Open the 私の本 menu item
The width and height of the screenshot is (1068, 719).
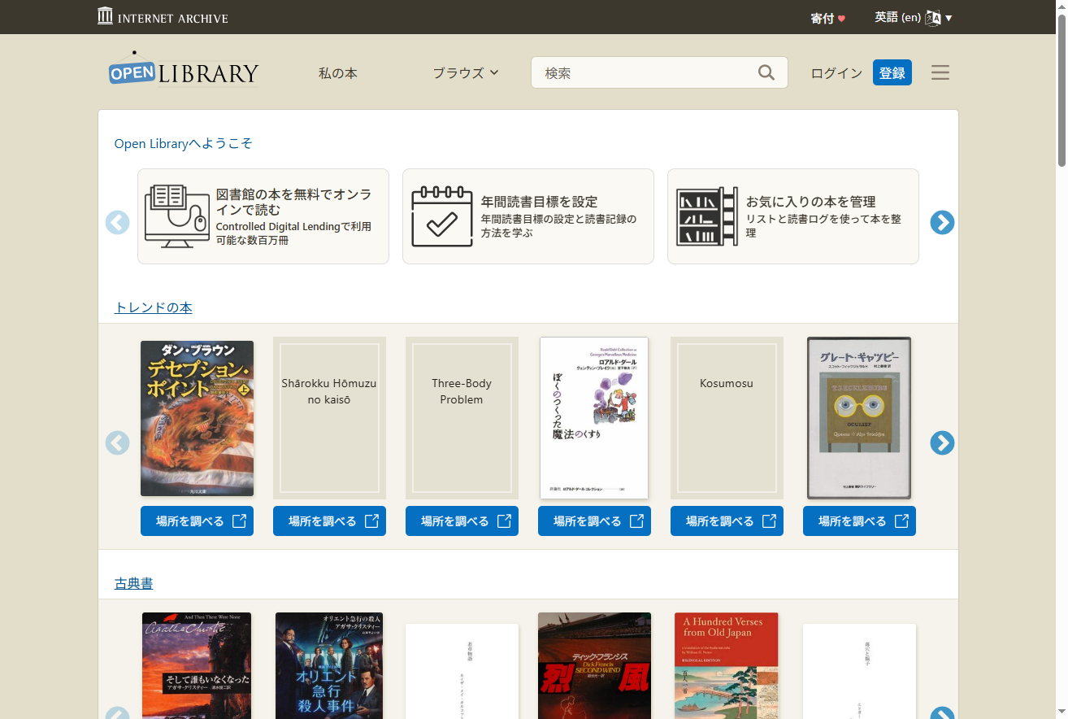(338, 72)
